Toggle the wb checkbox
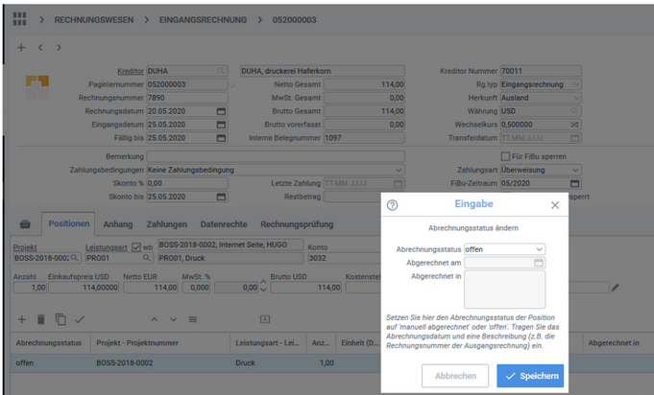 coord(135,247)
